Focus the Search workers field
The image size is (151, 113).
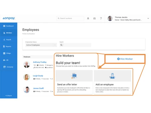click(70, 18)
